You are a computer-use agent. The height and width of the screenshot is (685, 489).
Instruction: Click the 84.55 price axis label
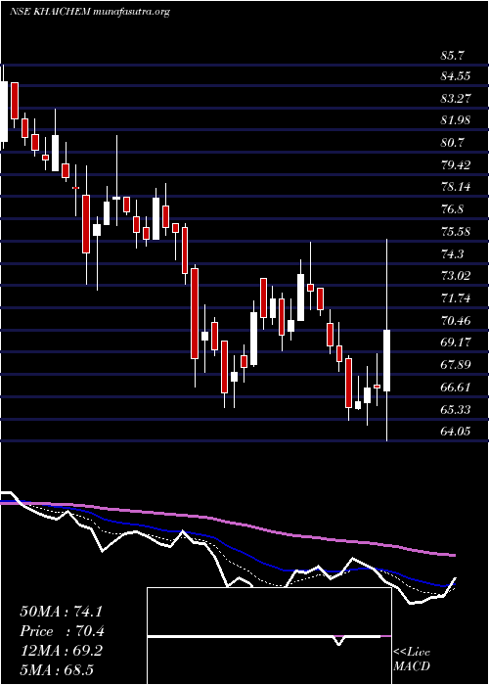[456, 76]
